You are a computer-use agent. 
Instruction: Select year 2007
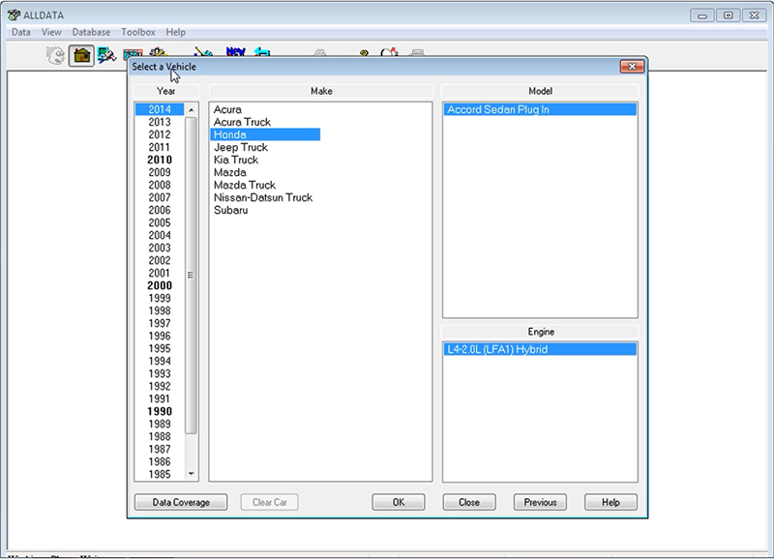pyautogui.click(x=160, y=197)
